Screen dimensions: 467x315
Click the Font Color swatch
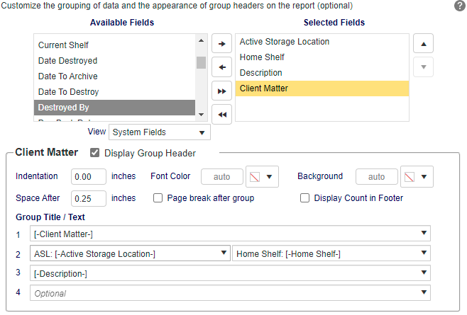tap(255, 177)
